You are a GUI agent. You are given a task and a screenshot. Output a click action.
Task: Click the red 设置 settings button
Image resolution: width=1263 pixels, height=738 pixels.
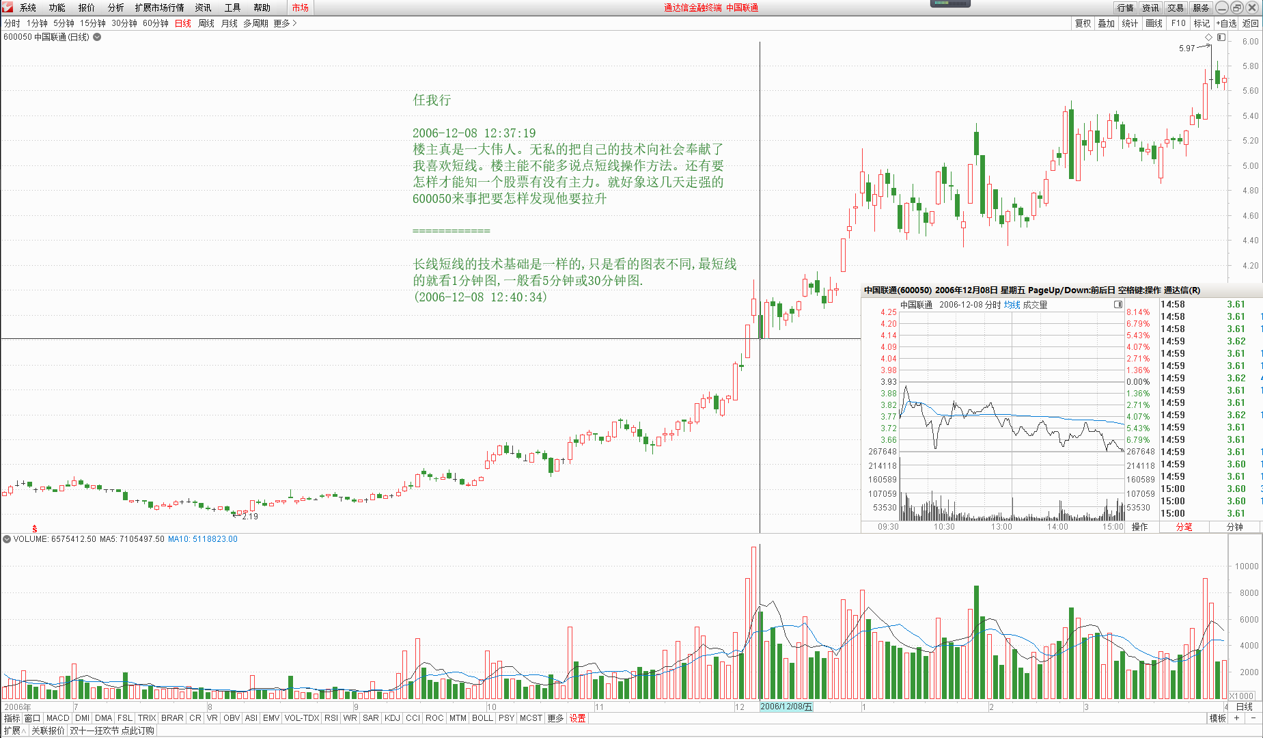tap(578, 718)
